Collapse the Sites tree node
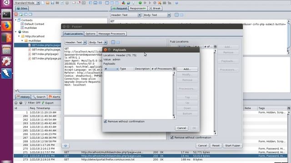Viewport: 291px width, 163px height. pos(16,32)
